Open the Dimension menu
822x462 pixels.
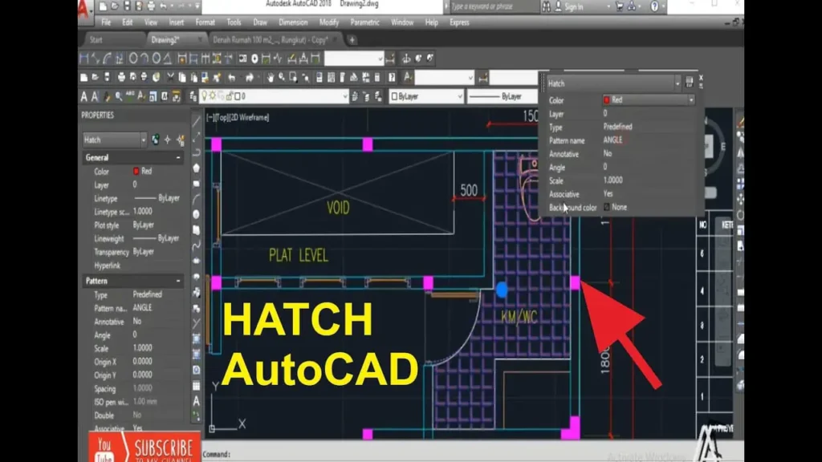[292, 22]
